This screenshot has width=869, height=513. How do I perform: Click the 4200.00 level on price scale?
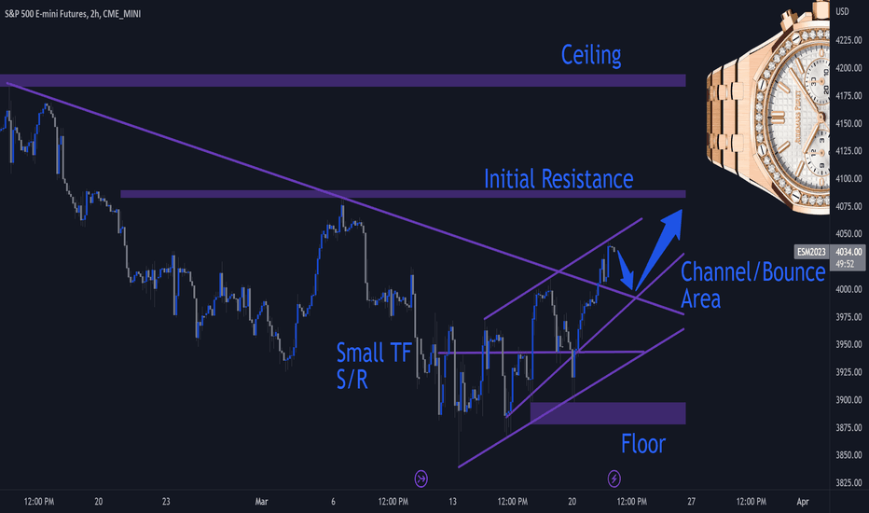coord(848,68)
